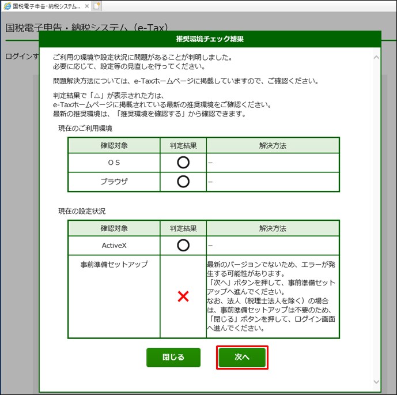Click the 現在の設定状況 section label
Viewport: 397px width, 395px height.
coord(82,211)
